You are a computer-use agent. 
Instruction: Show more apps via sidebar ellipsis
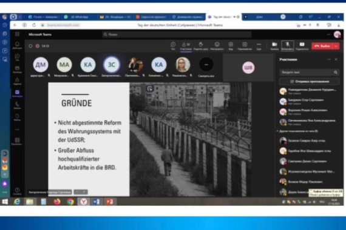point(17,130)
